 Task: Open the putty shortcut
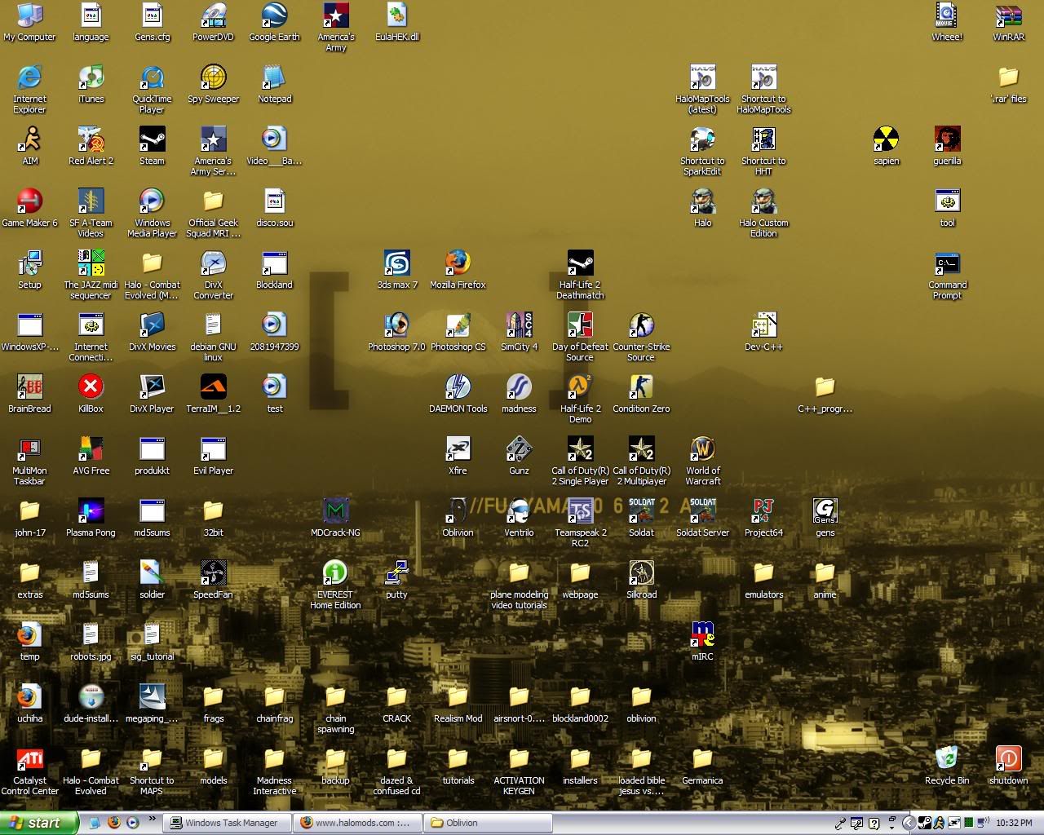396,580
